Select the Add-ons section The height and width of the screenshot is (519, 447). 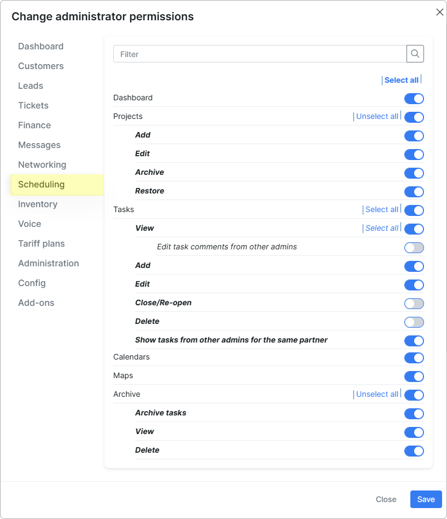pos(36,303)
